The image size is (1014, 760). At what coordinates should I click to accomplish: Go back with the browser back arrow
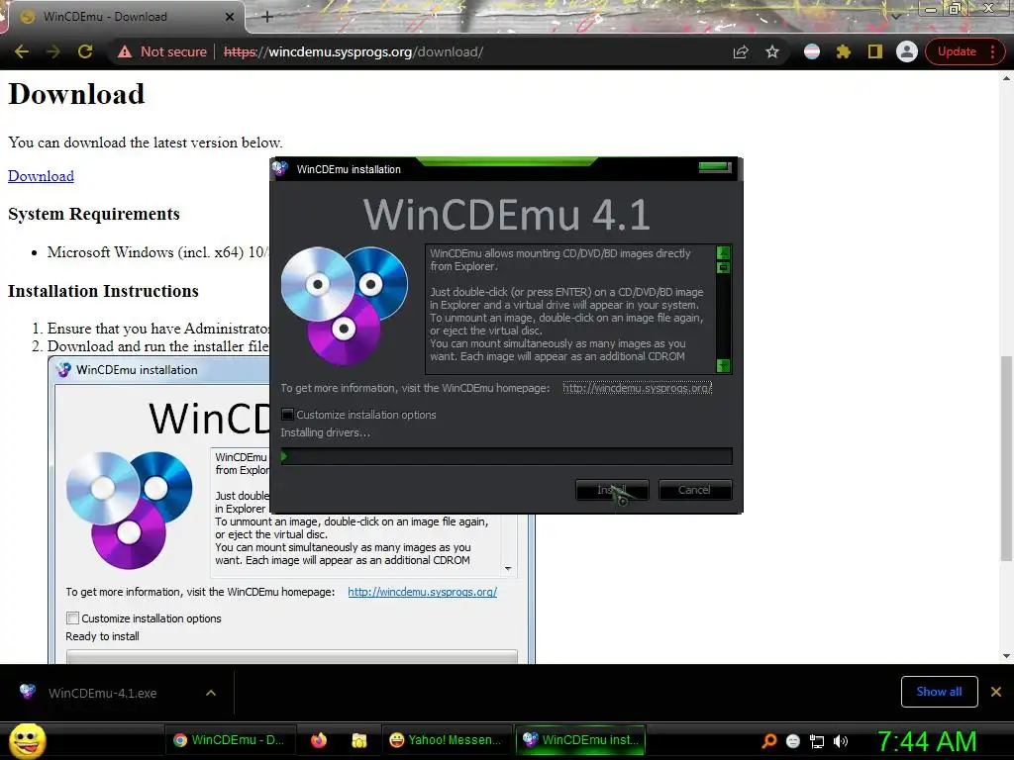[22, 51]
